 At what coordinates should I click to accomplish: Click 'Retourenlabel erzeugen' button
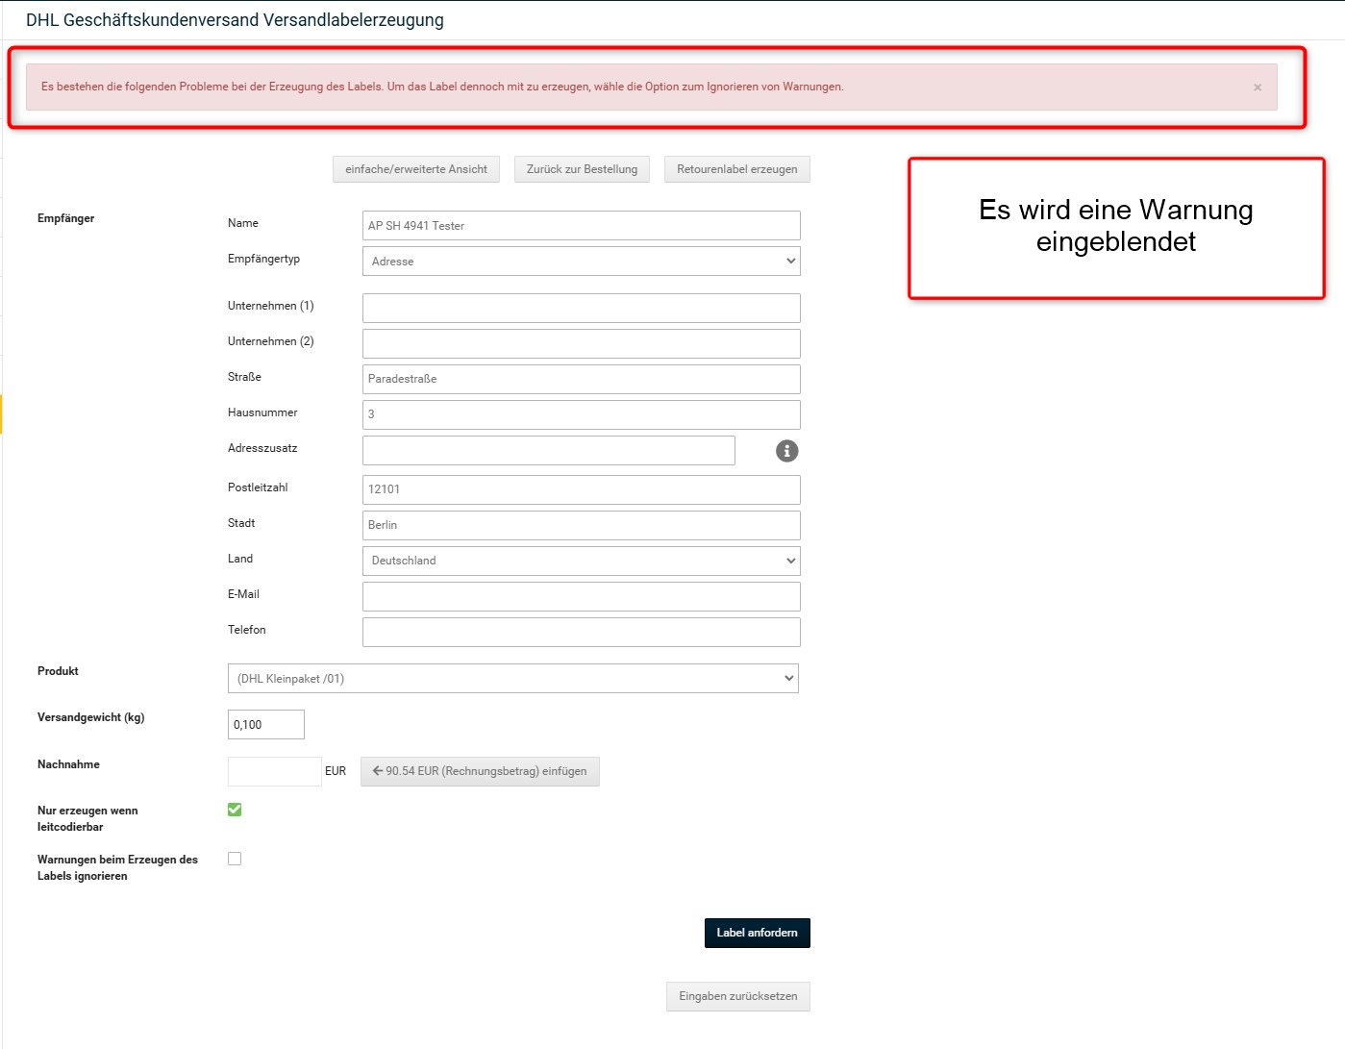click(737, 169)
